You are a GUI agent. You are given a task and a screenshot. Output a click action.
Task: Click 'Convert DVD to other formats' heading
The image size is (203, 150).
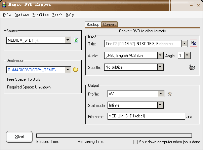coord(143,31)
